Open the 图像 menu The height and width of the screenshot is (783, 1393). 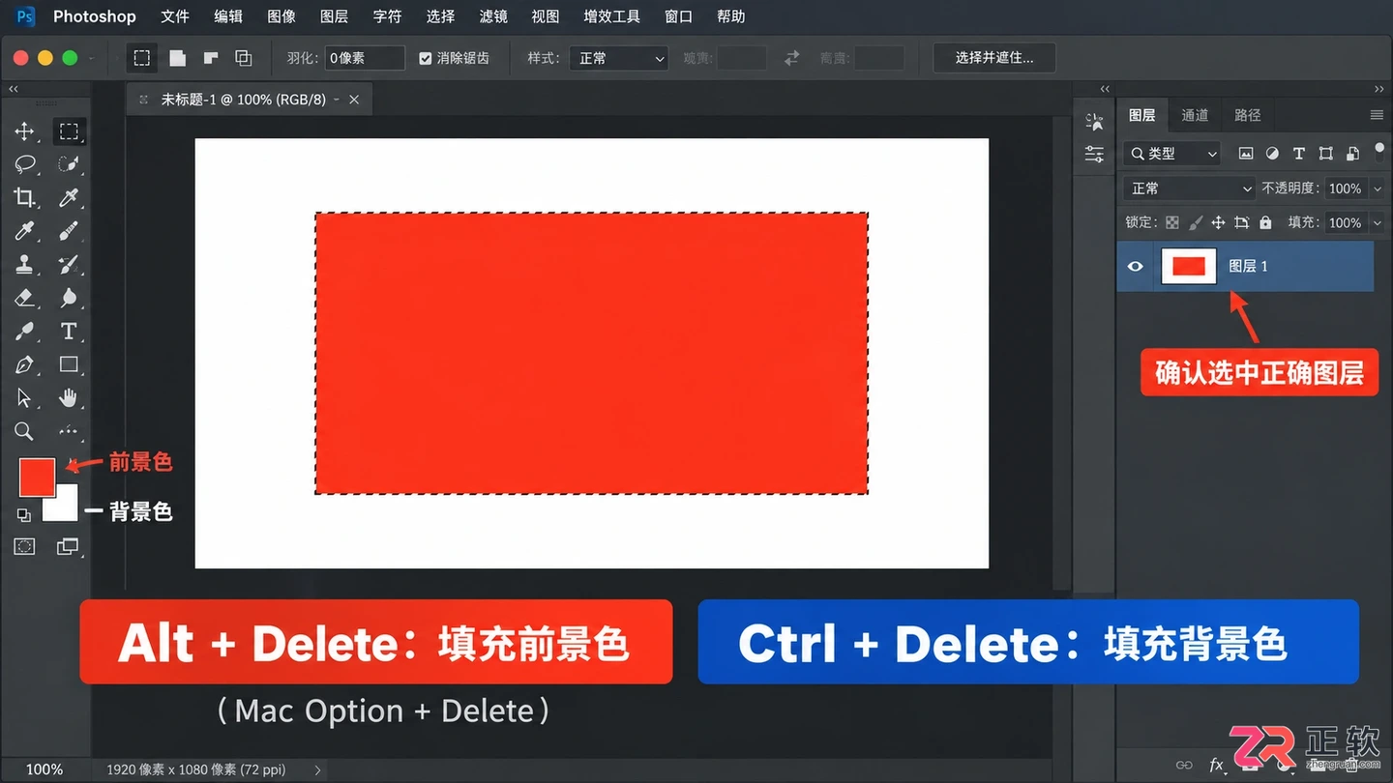tap(282, 16)
